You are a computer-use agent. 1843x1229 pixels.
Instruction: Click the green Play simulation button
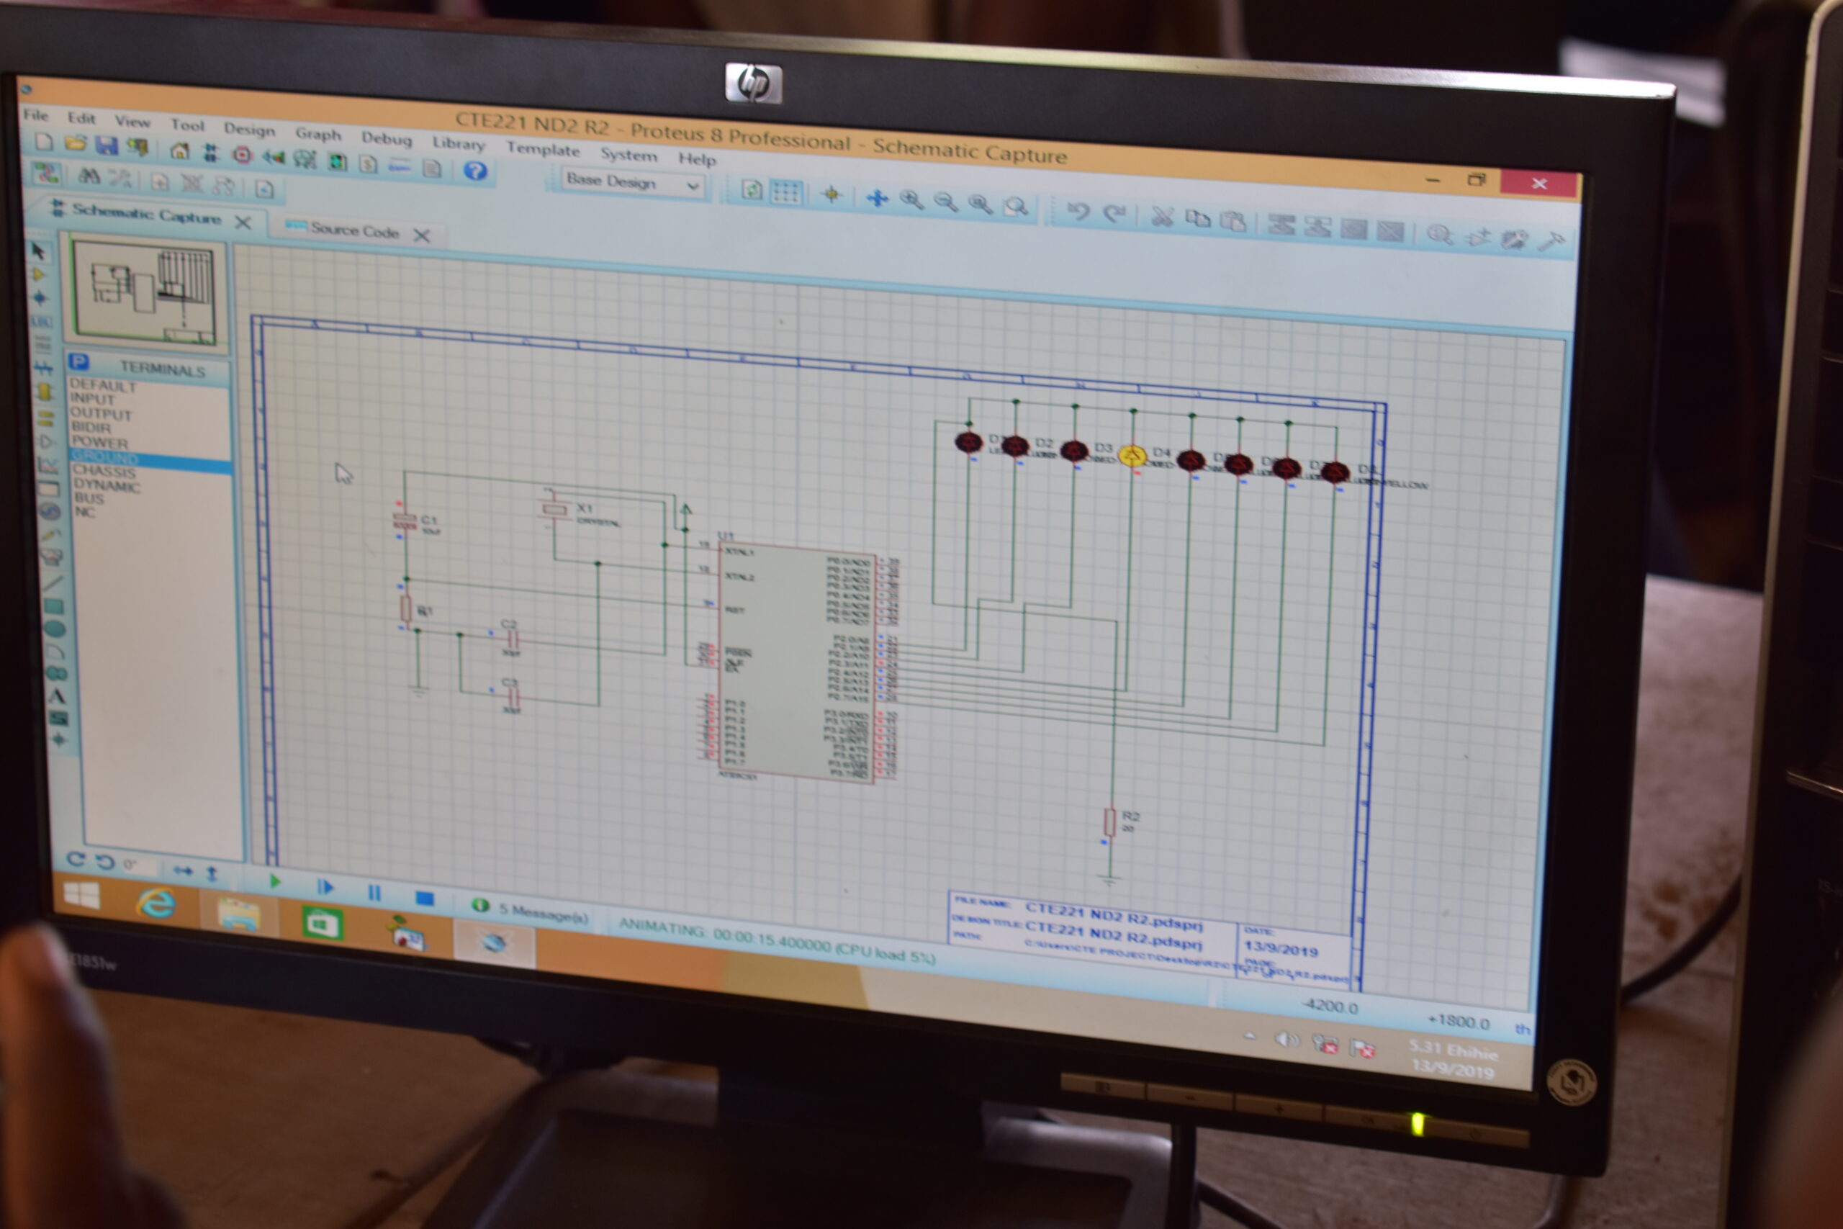point(274,881)
